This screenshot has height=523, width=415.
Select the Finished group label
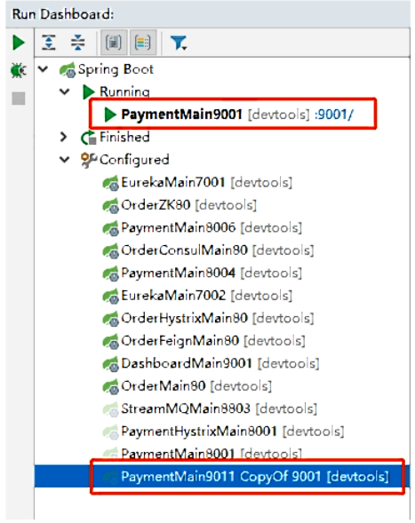pos(124,137)
